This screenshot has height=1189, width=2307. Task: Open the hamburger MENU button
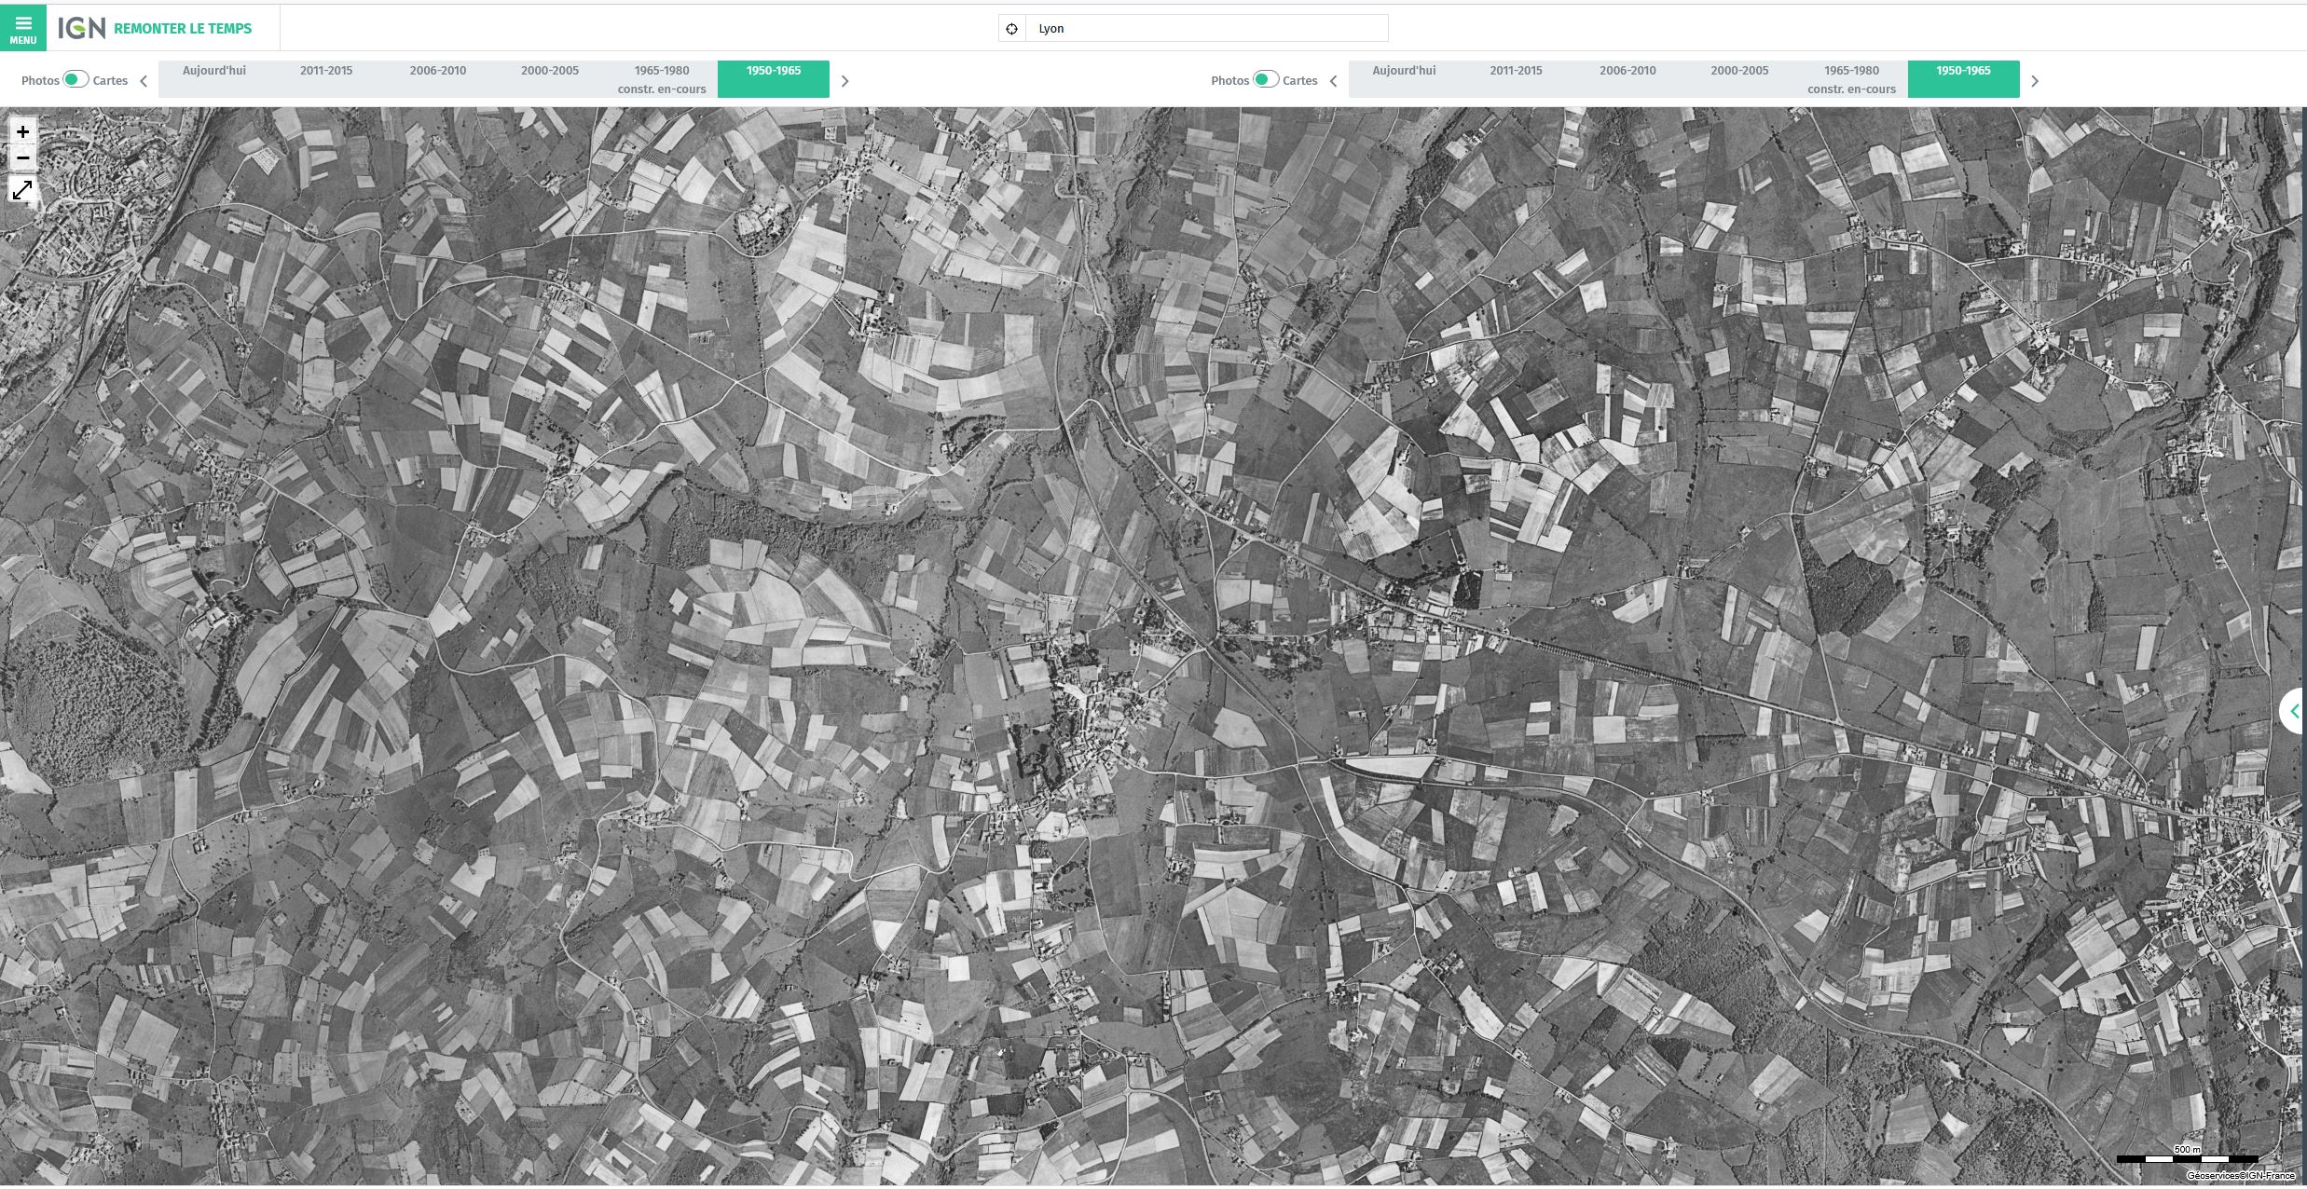[x=22, y=28]
